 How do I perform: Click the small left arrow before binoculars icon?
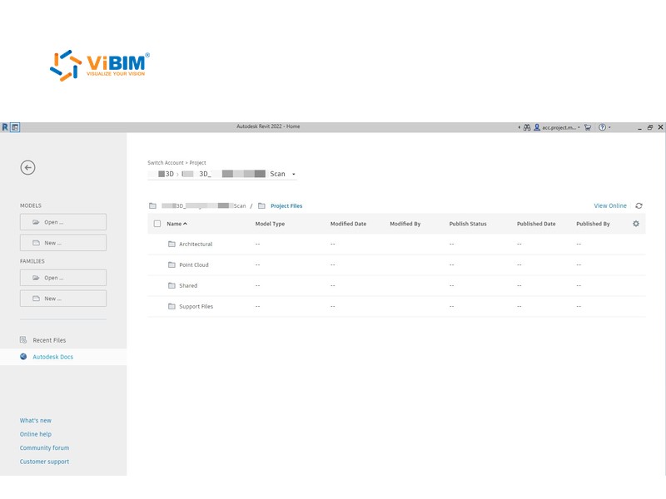519,127
